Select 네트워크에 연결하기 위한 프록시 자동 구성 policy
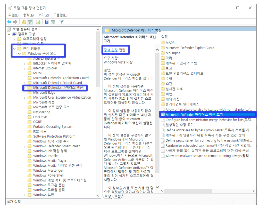The height and width of the screenshot is (207, 259). pyautogui.click(x=203, y=135)
